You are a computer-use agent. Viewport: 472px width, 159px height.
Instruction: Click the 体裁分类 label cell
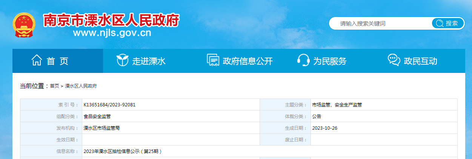click(285, 117)
